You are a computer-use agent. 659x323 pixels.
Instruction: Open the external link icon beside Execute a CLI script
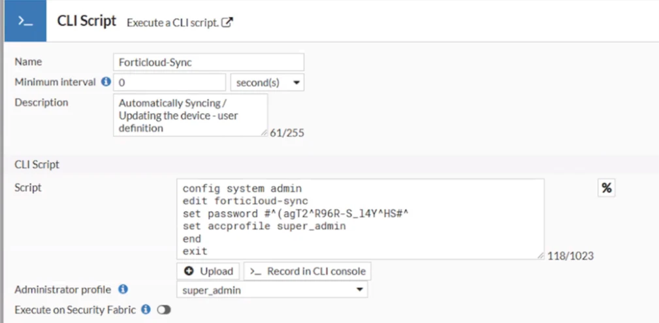[227, 22]
